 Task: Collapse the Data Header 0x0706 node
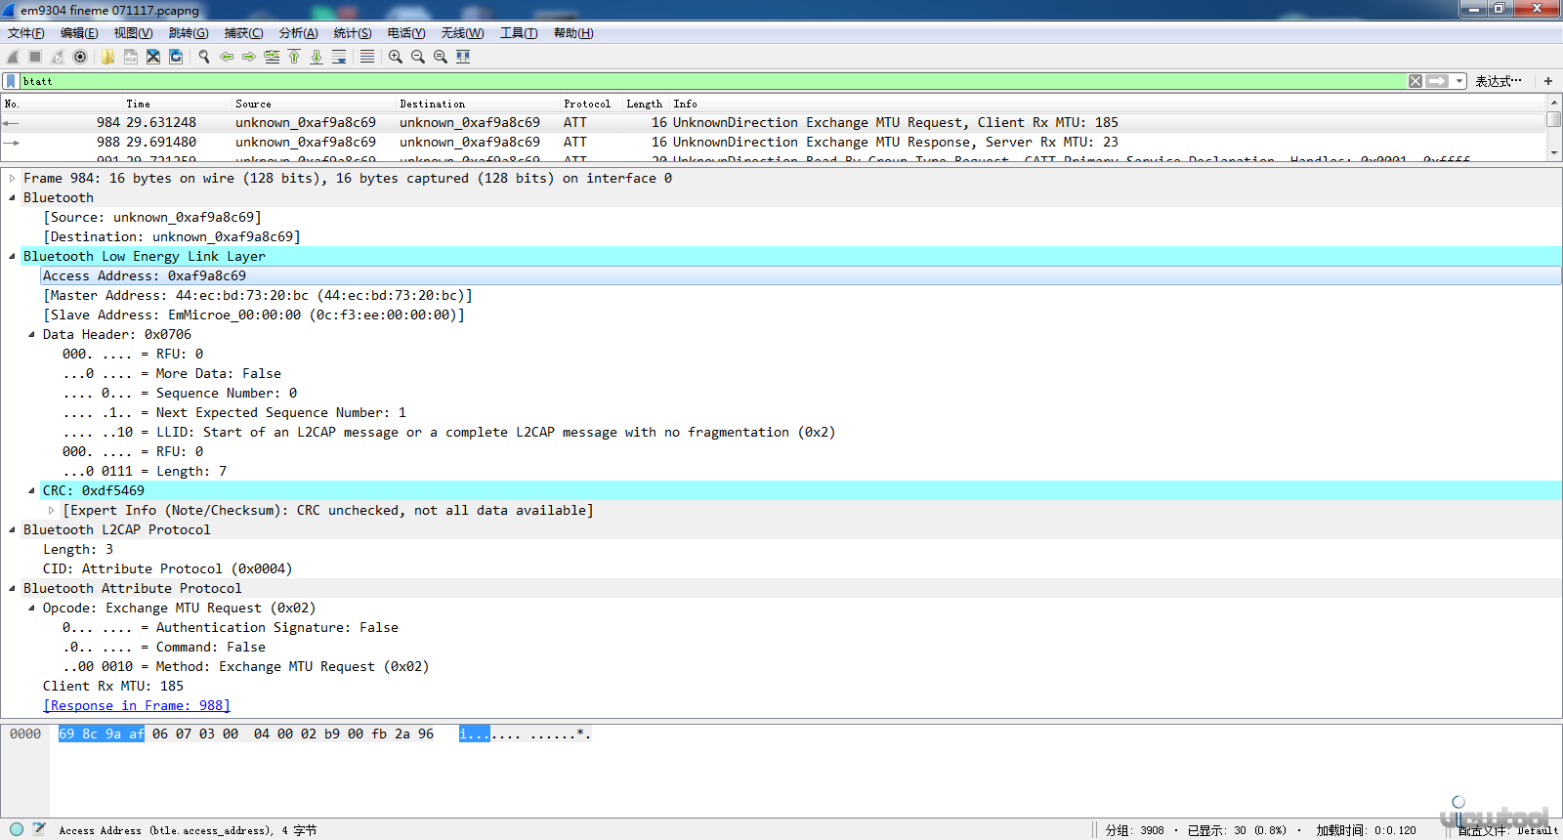coord(31,334)
